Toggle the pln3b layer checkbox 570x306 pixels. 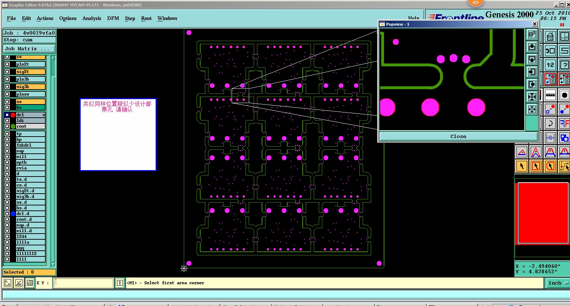tap(7, 79)
